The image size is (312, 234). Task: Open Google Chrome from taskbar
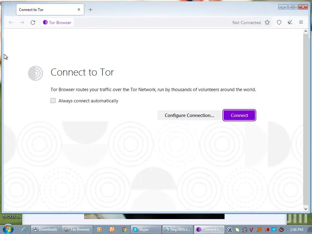pyautogui.click(x=124, y=230)
